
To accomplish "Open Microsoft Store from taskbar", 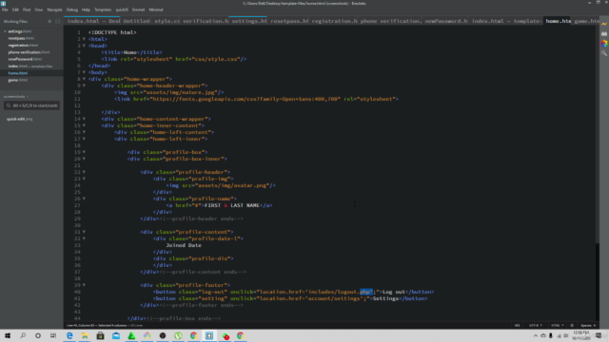I will (x=100, y=335).
